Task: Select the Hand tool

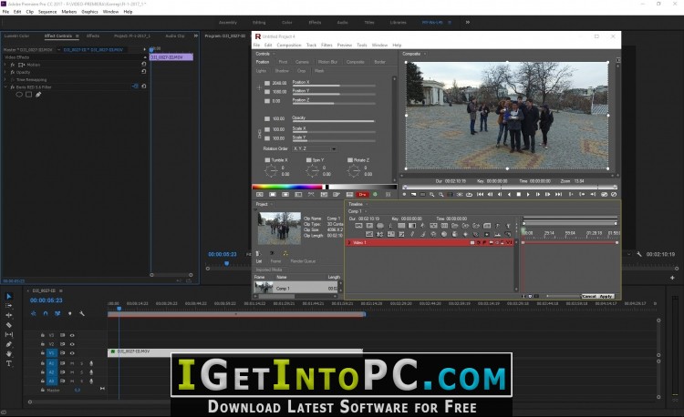Action: click(9, 353)
